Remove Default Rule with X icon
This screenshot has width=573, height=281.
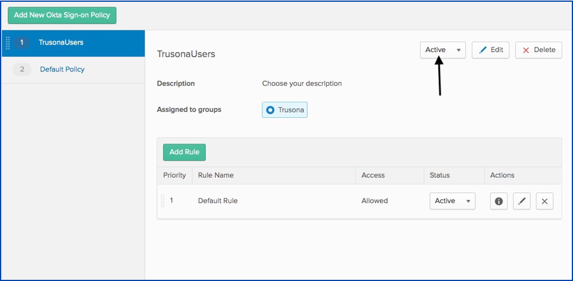[545, 201]
